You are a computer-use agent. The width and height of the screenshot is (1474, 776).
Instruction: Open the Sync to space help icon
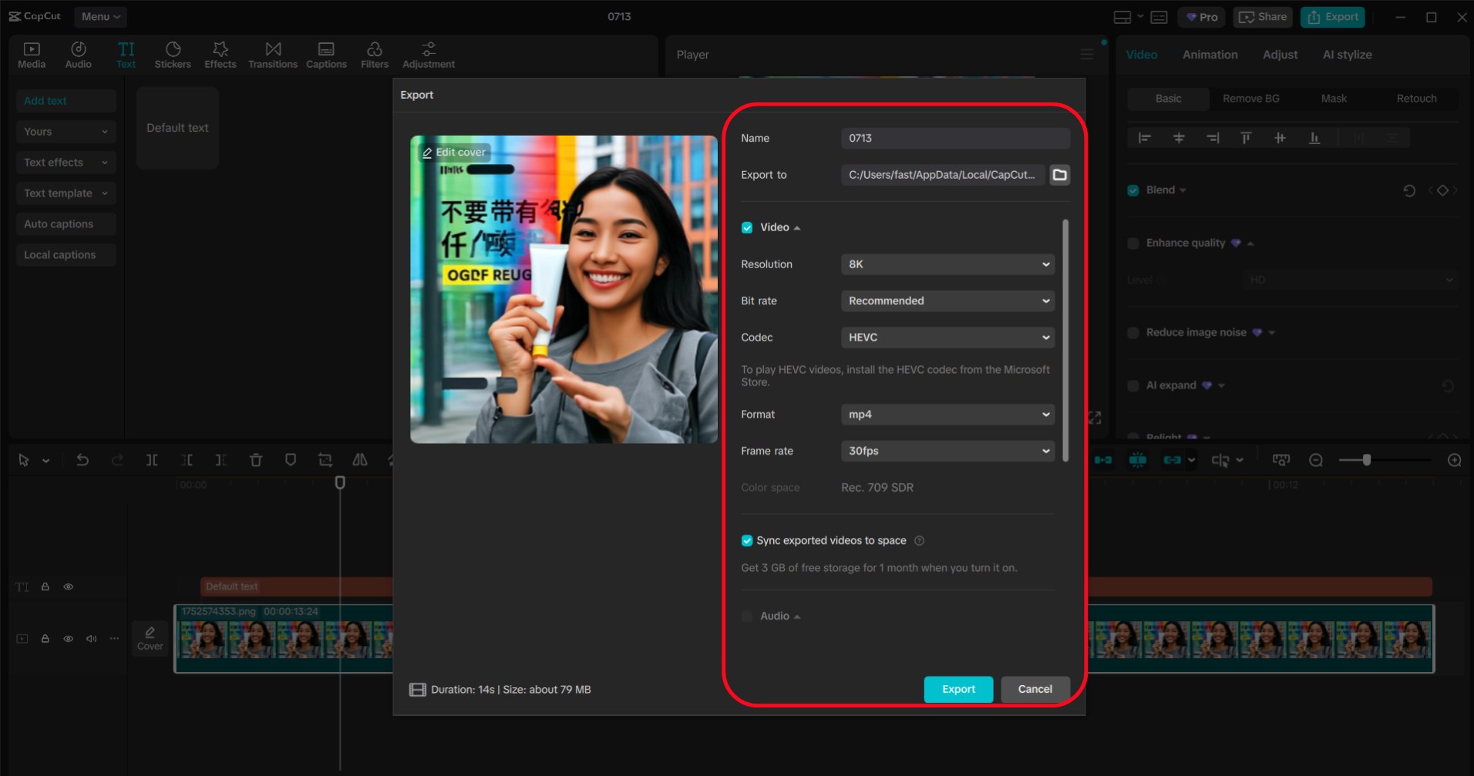click(919, 541)
